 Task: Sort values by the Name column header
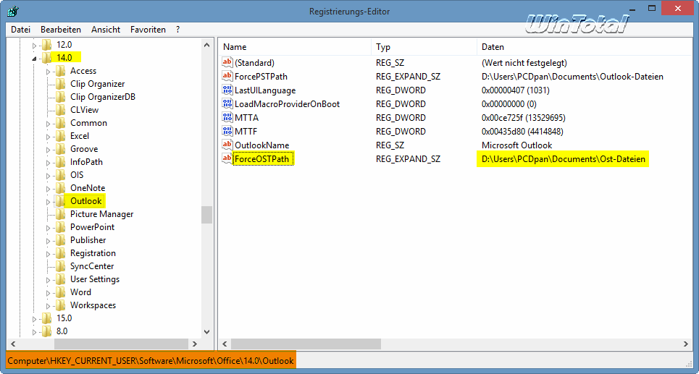click(295, 47)
